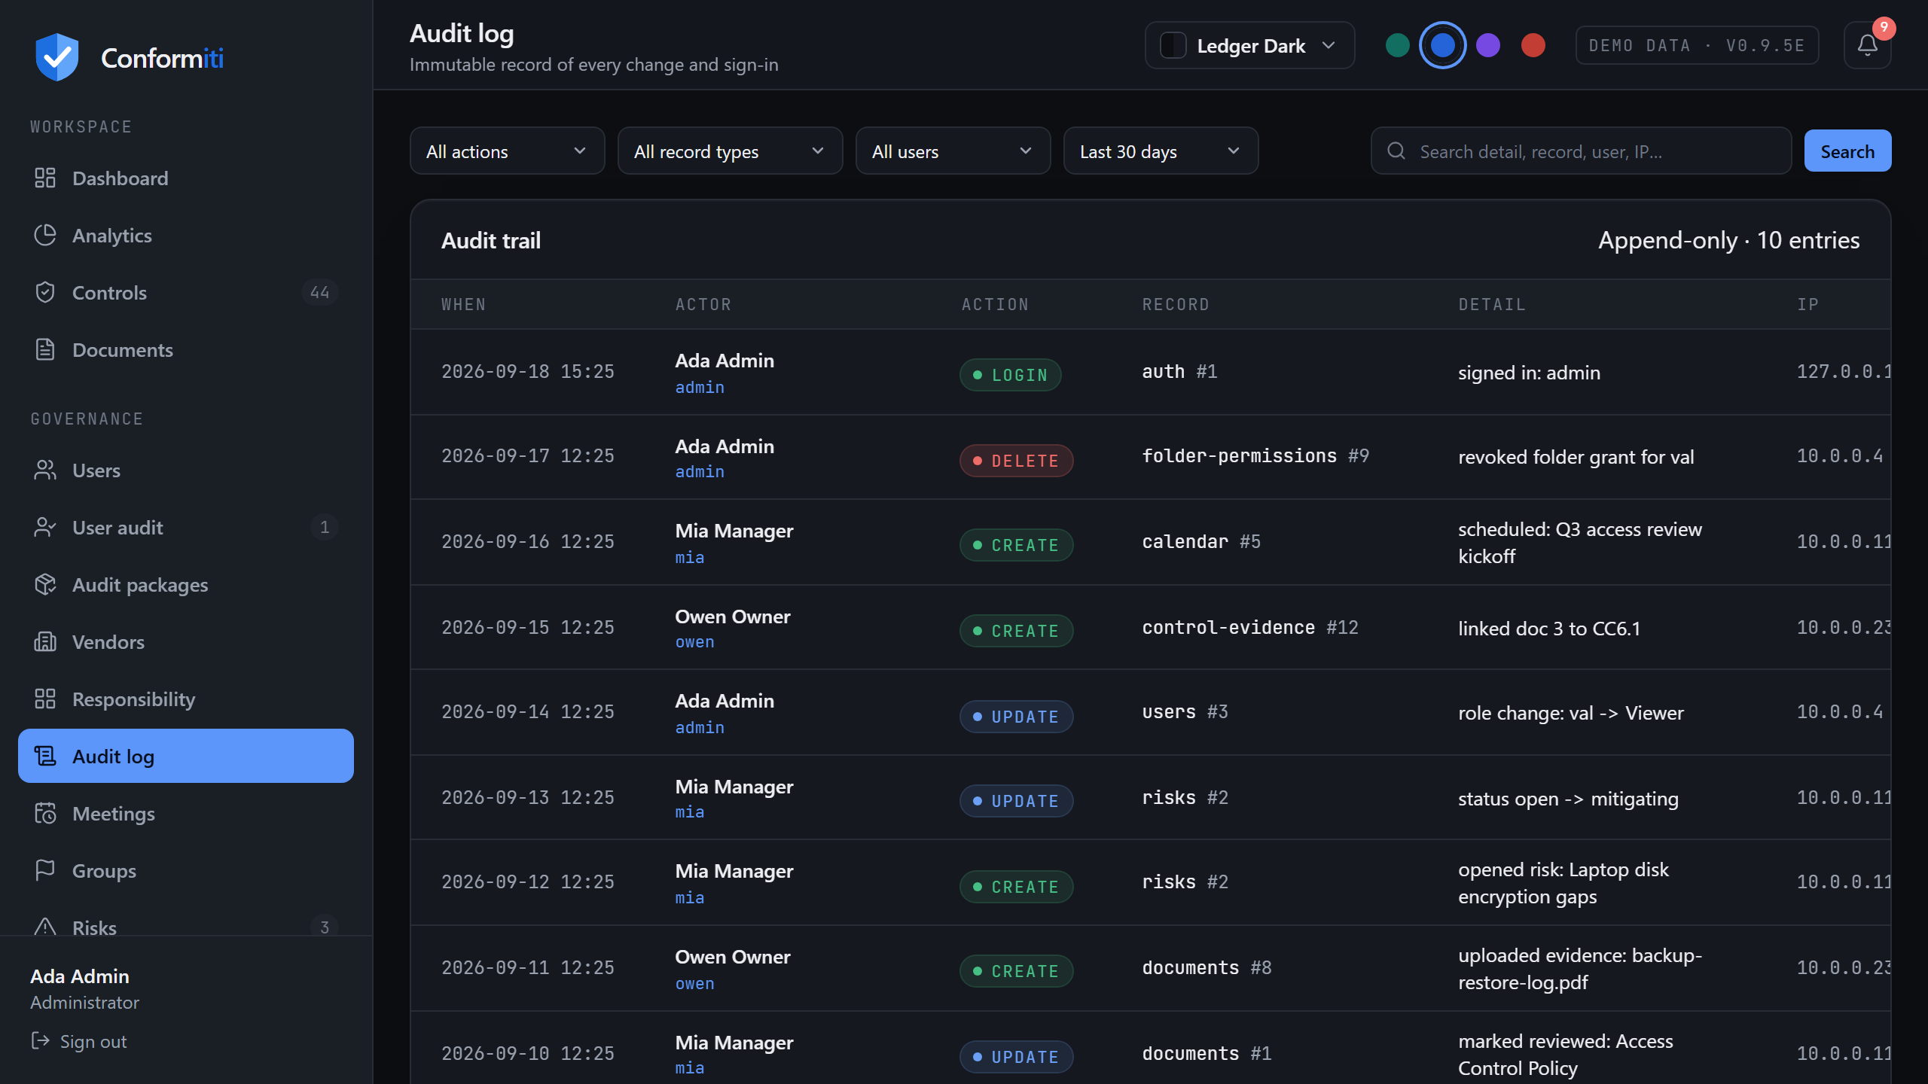Click the folder-permissions #9 record
This screenshot has width=1928, height=1084.
(1255, 456)
